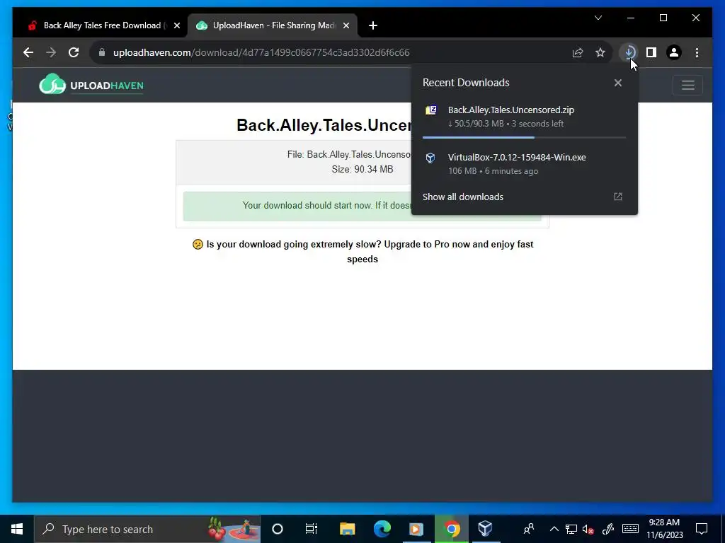725x543 pixels.
Task: Open the touch keyboard tray icon
Action: pyautogui.click(x=630, y=529)
